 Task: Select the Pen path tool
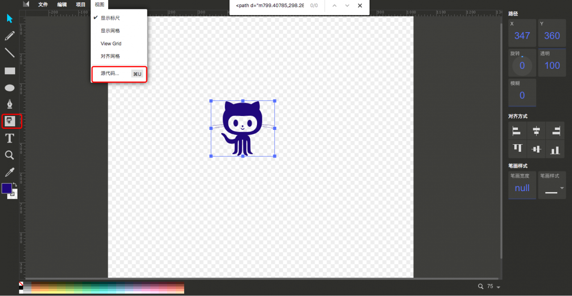9,104
